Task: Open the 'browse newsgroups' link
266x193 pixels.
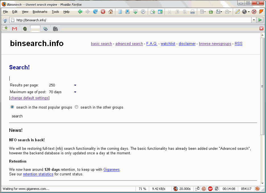Action: coord(215,43)
